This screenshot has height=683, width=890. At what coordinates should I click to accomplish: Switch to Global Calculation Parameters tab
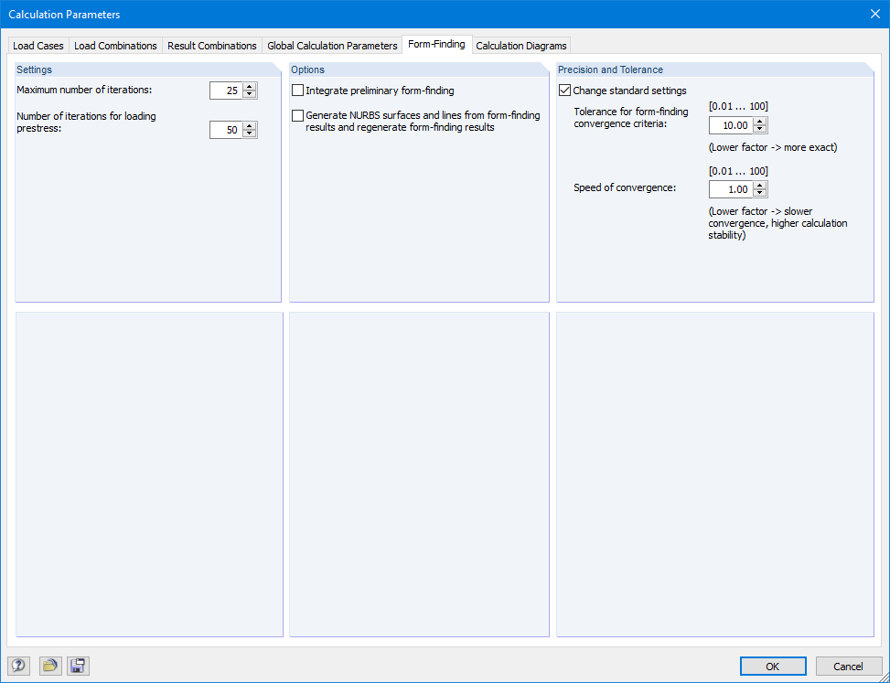tap(332, 45)
